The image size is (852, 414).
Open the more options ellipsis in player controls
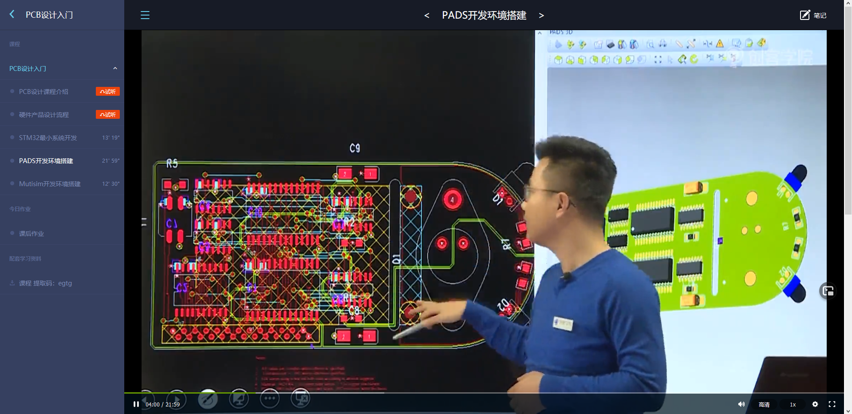[269, 398]
